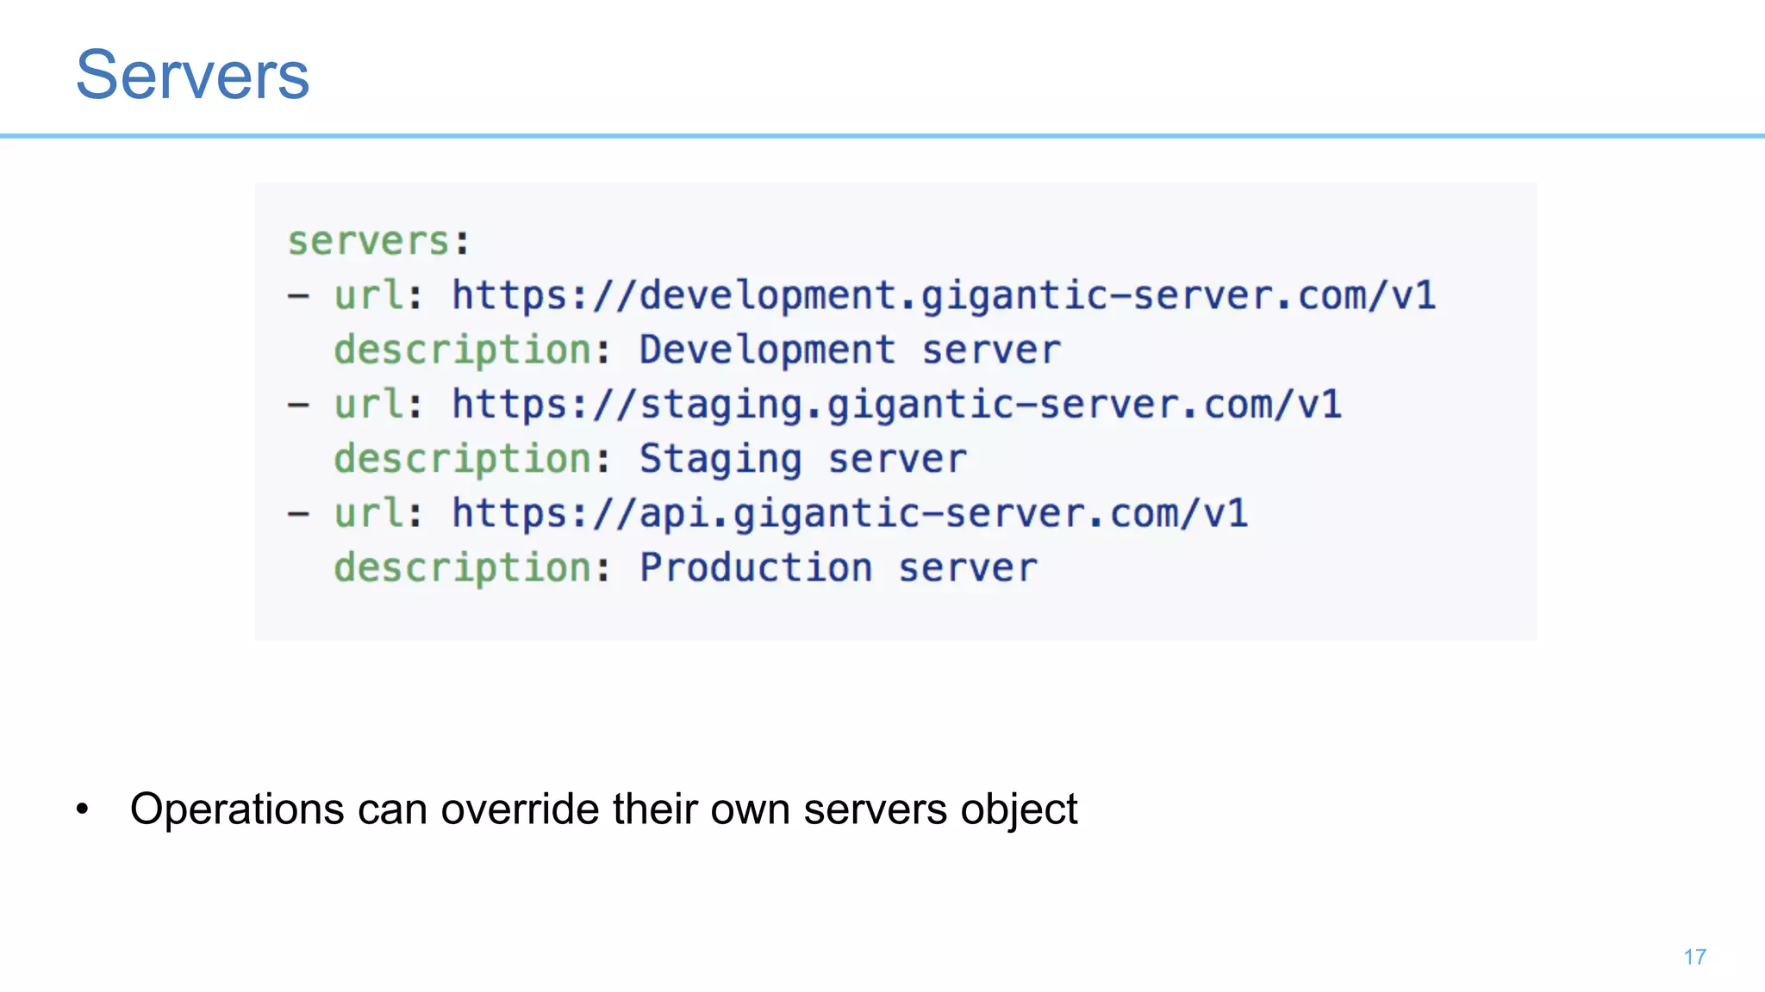Click 'Production server' description text
Image resolution: width=1765 pixels, height=992 pixels.
(839, 568)
